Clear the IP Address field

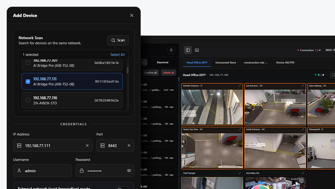(87, 146)
